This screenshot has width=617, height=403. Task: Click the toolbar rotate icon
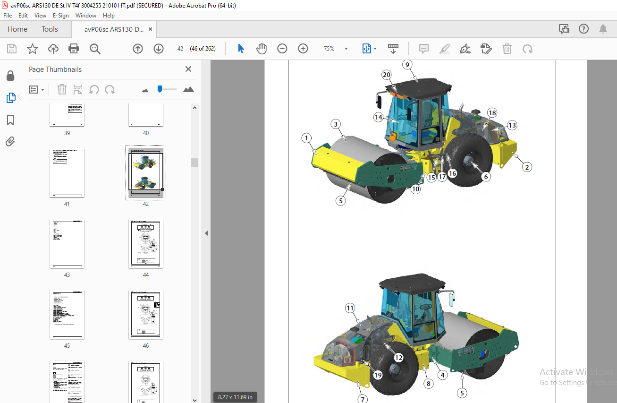pos(527,49)
